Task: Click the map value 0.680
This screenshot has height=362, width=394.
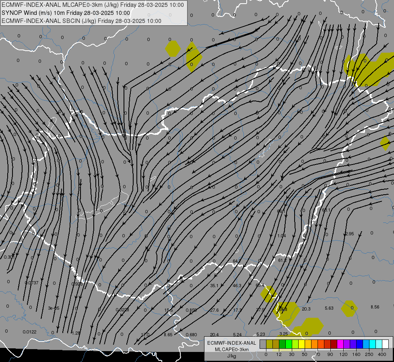Action: tap(191, 335)
